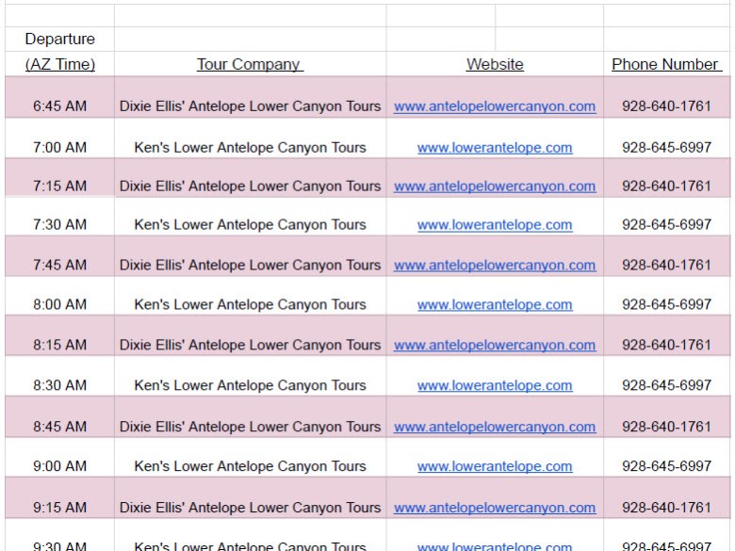Follow the lowerantelope.com link at 7:30 AM
Screen dimensions: 735x551
pos(494,225)
